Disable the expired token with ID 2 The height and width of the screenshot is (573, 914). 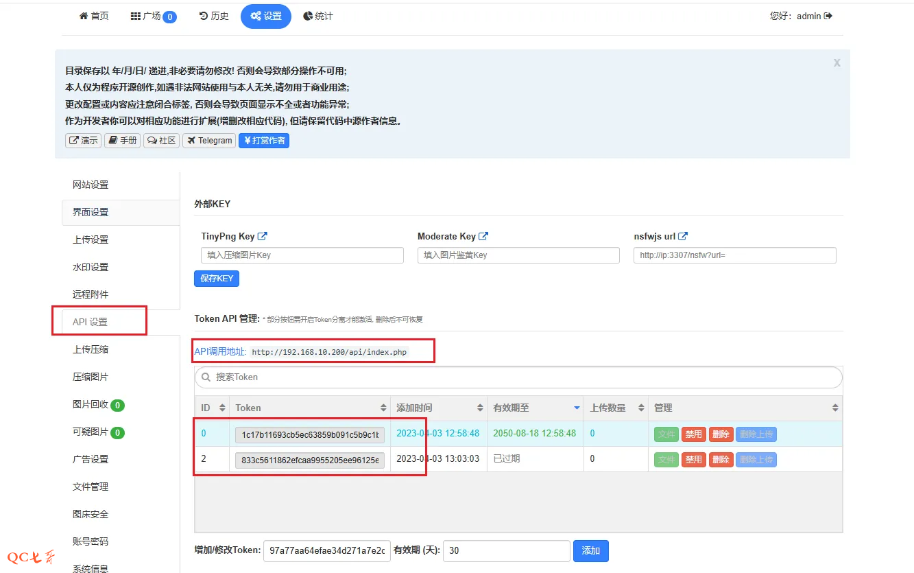693,460
